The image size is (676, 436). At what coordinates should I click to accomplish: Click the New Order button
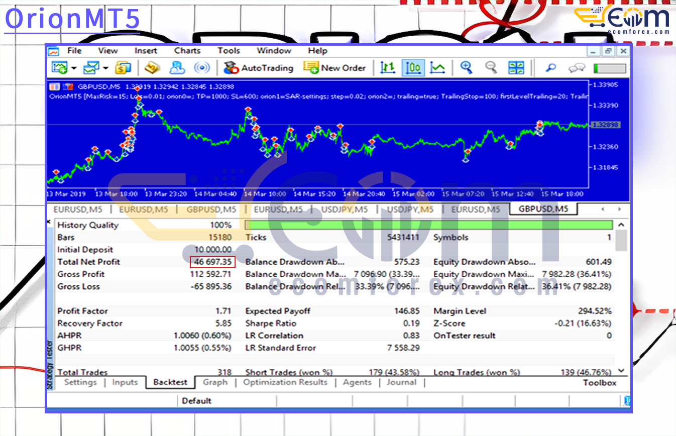click(x=335, y=68)
